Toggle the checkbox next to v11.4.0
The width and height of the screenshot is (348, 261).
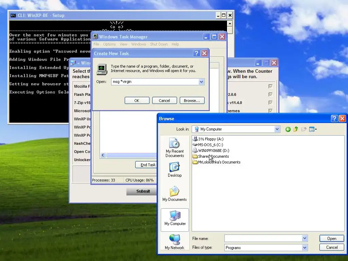(270, 103)
